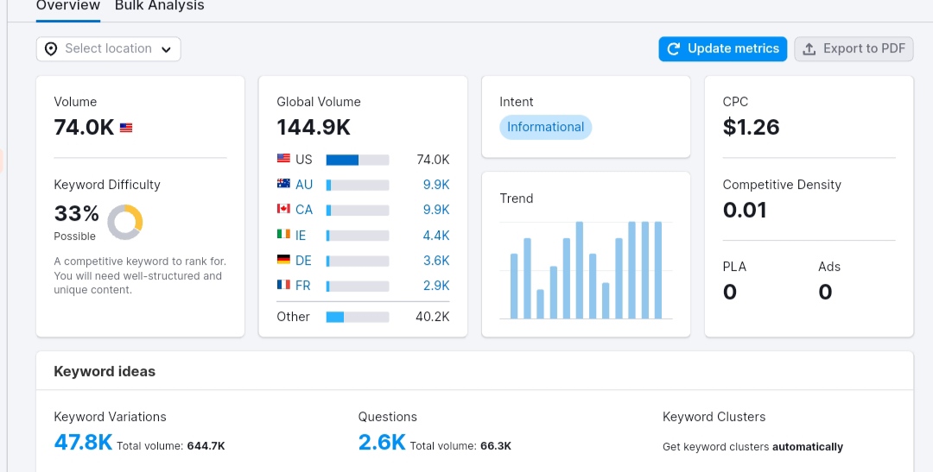
Task: Click the refresh icon in Update metrics
Action: tap(674, 48)
